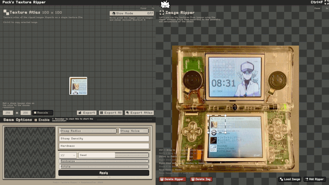Screen dimensions: 329x185
Task: Click the Puck cat logo icon
Action: (x=165, y=4)
